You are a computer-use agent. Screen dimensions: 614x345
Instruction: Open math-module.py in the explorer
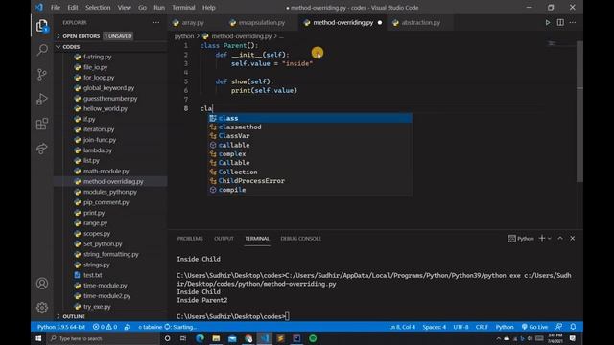pos(106,171)
